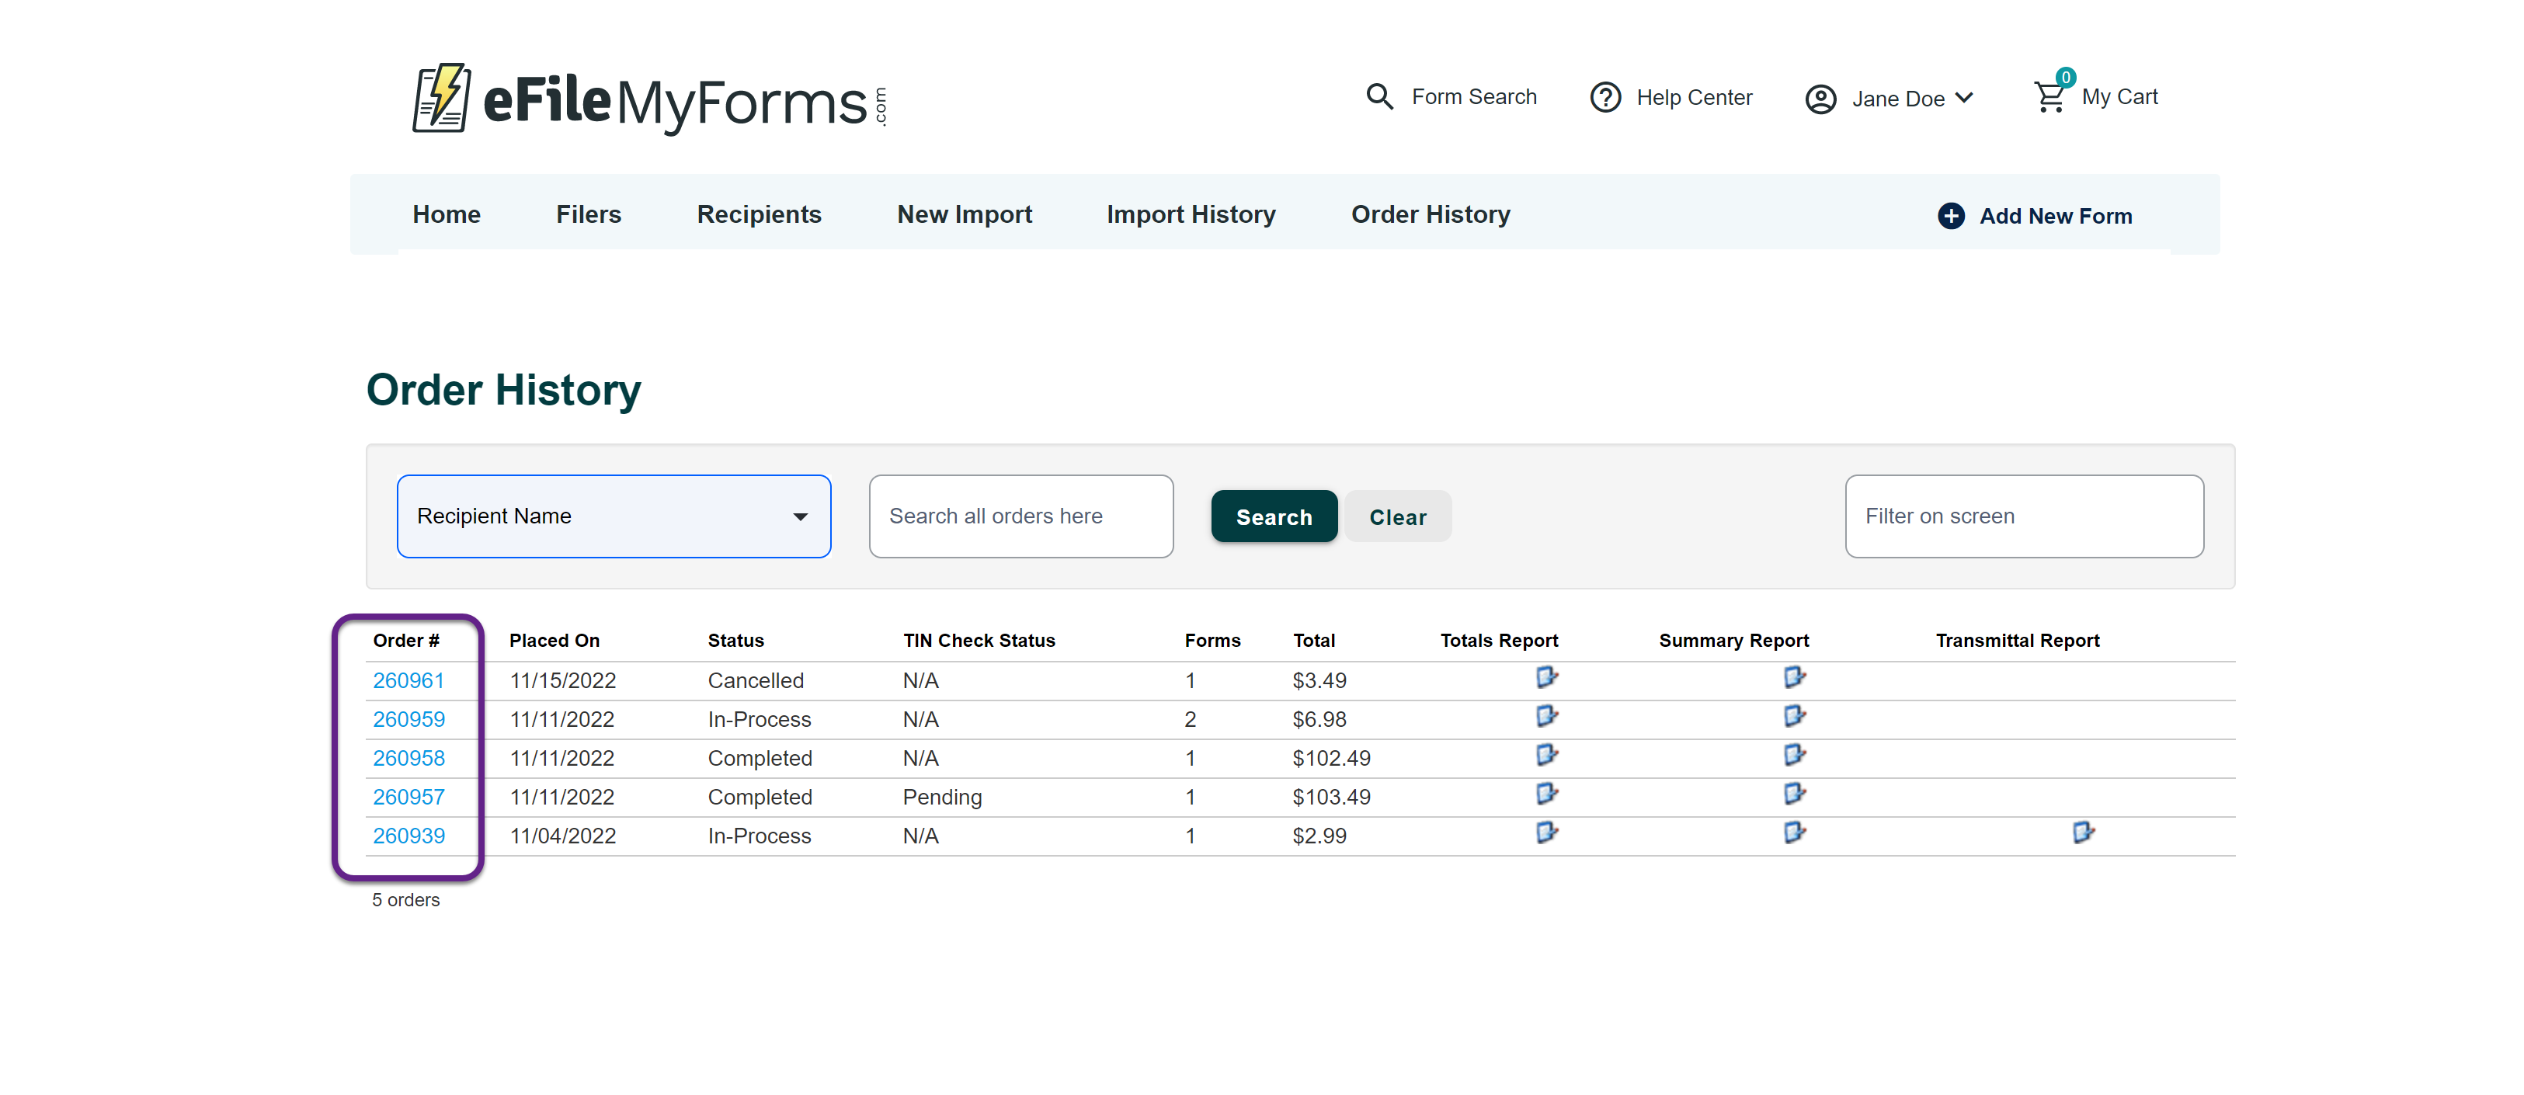Open the Totals Report for order 260961
2524x1095 pixels.
click(x=1546, y=676)
